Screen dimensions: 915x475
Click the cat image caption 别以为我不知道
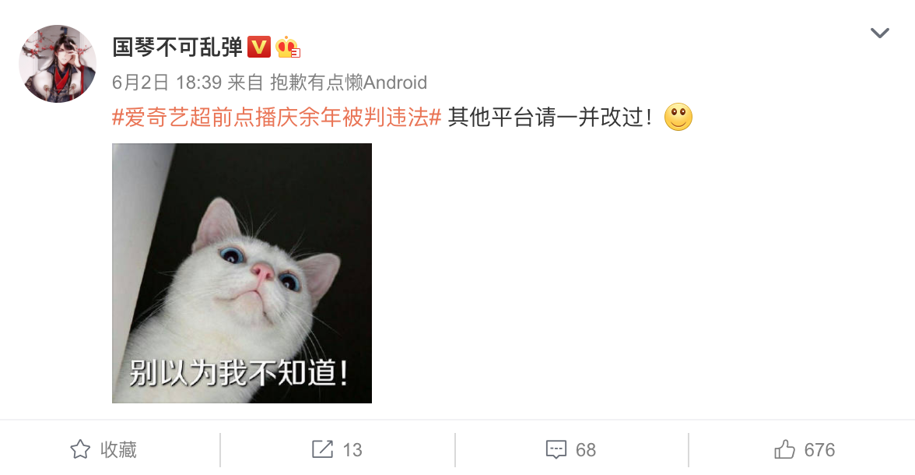(239, 373)
